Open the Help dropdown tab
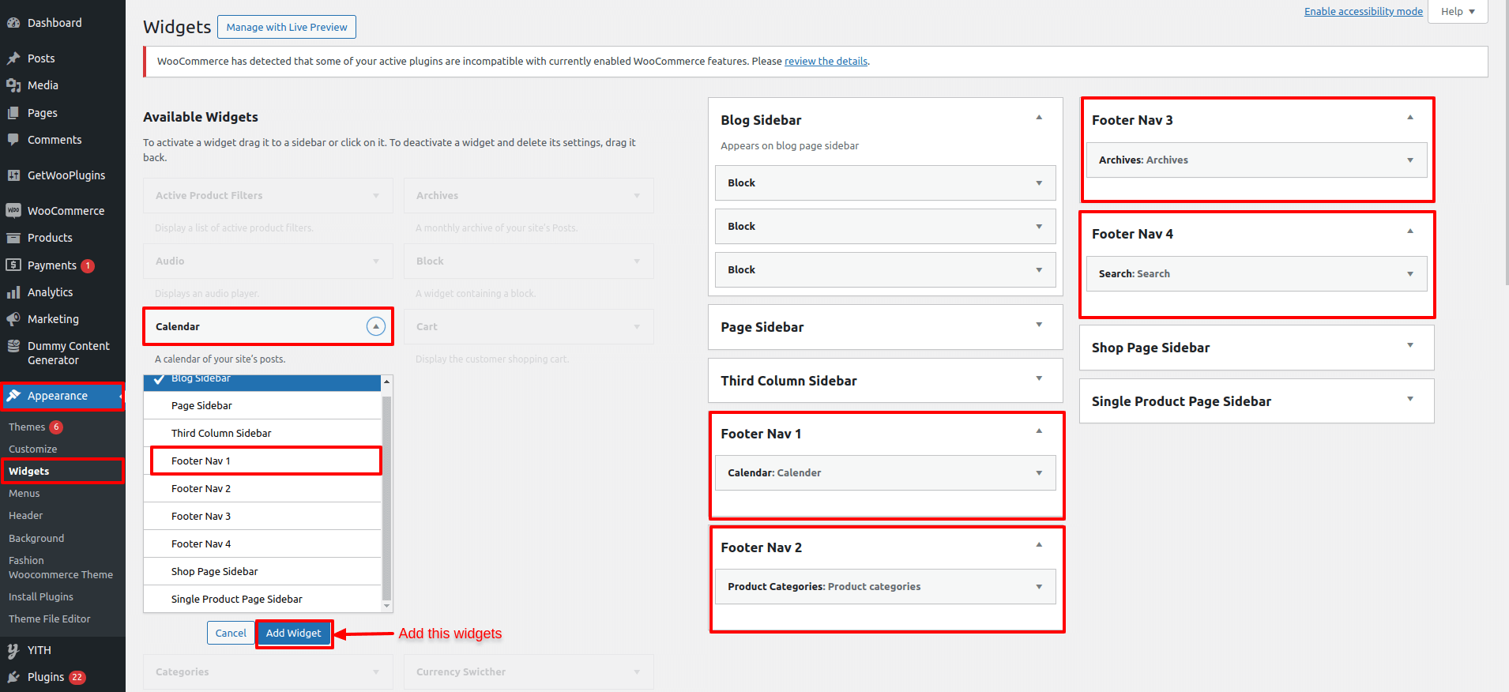The height and width of the screenshot is (692, 1509). (x=1458, y=12)
